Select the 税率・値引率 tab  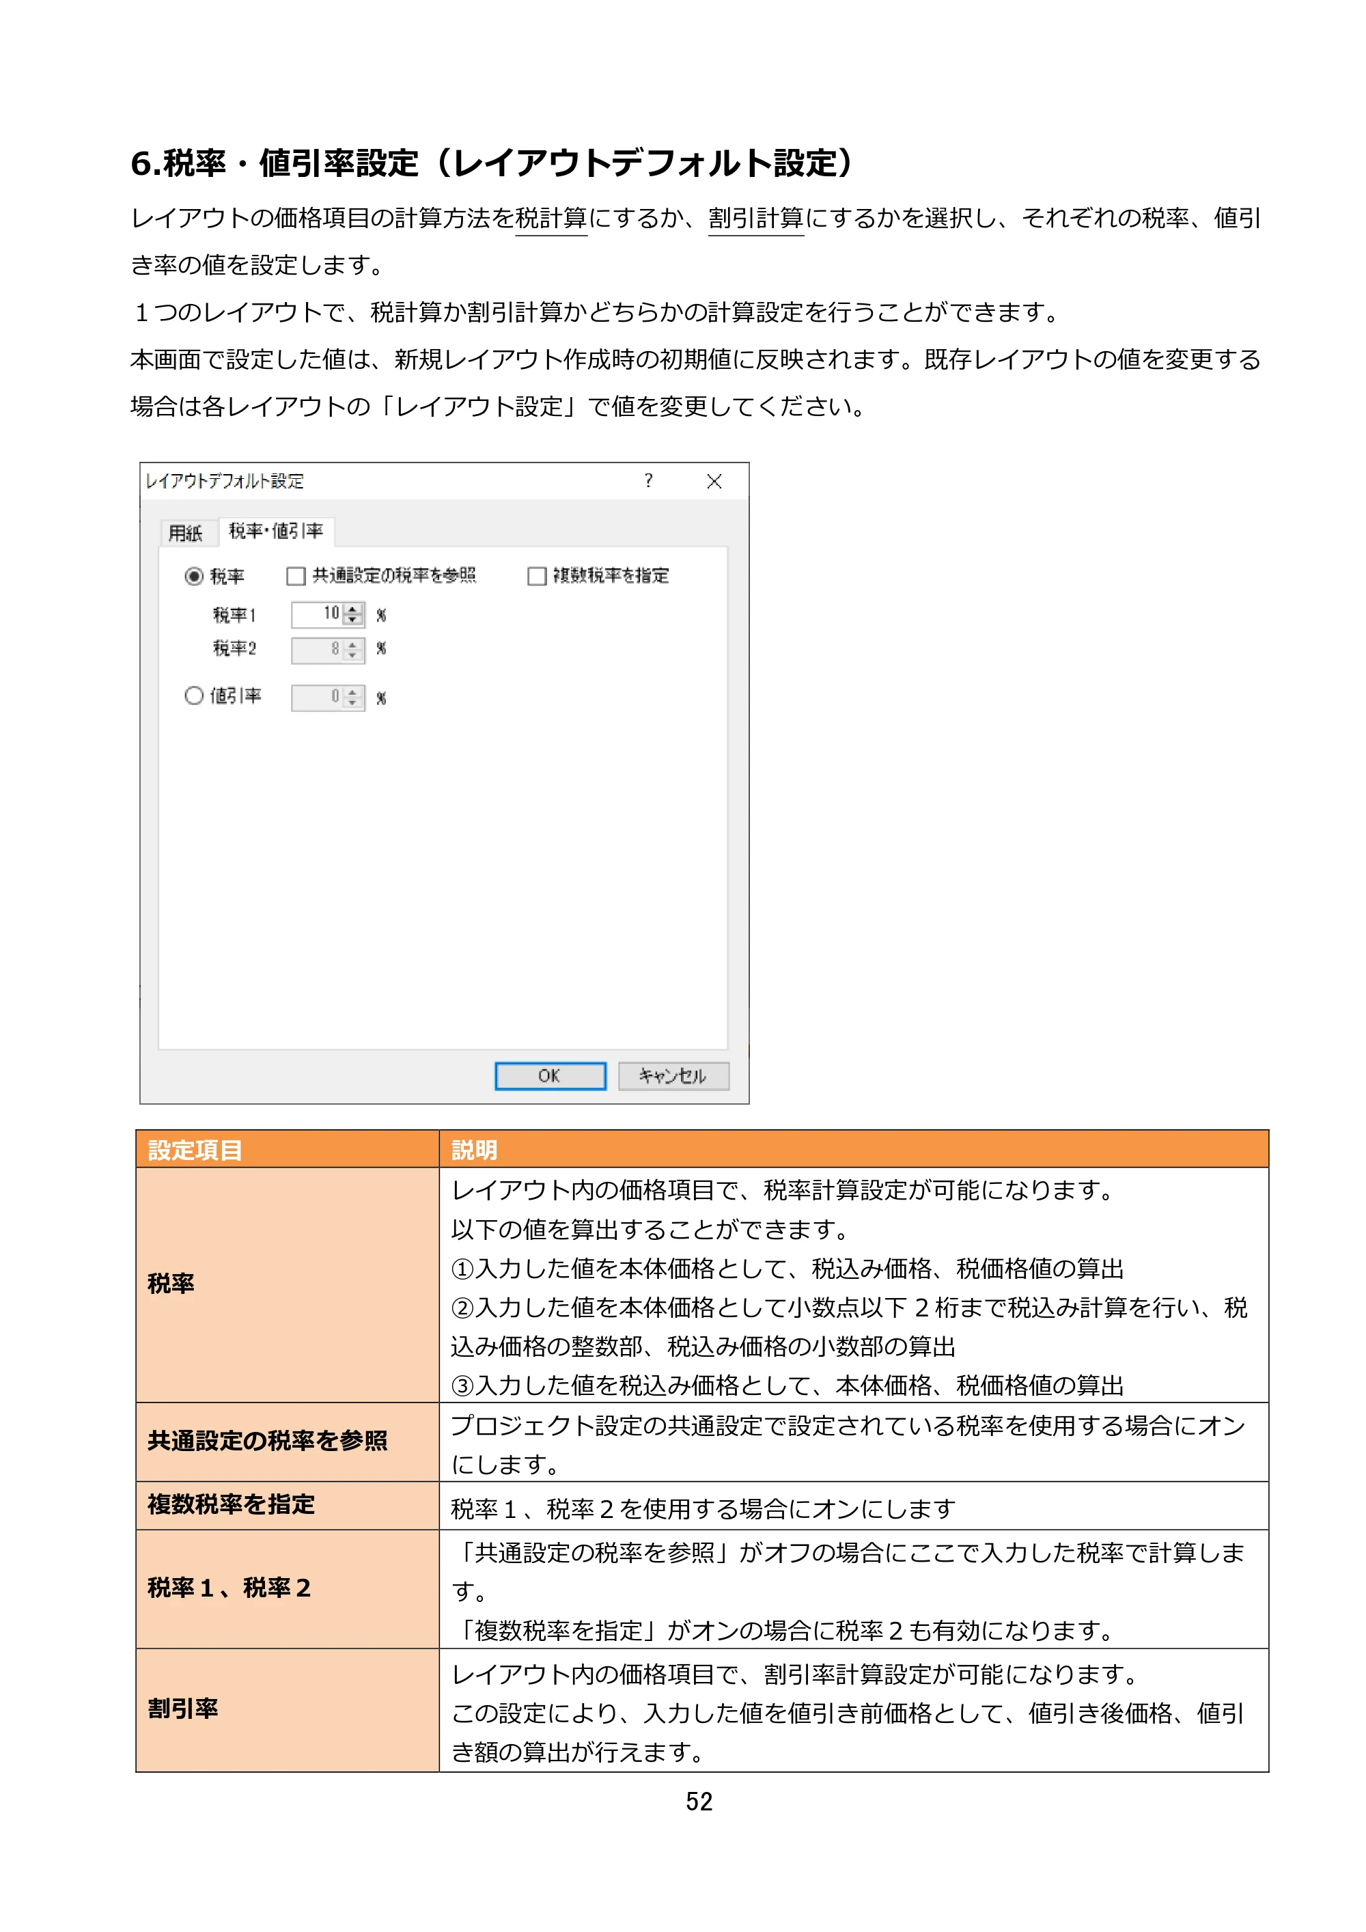[276, 531]
